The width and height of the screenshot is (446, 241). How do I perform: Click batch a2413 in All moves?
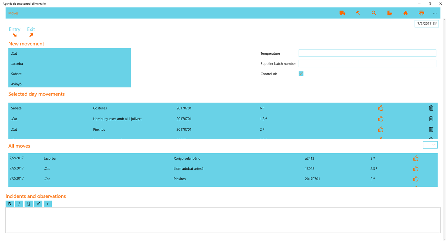pyautogui.click(x=310, y=159)
